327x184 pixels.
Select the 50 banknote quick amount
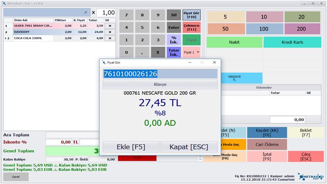click(x=226, y=29)
